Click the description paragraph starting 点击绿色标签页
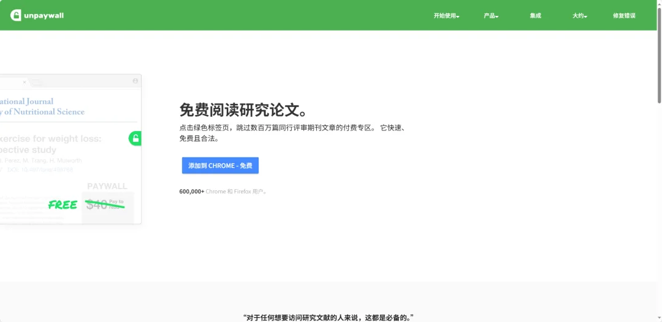 293,133
